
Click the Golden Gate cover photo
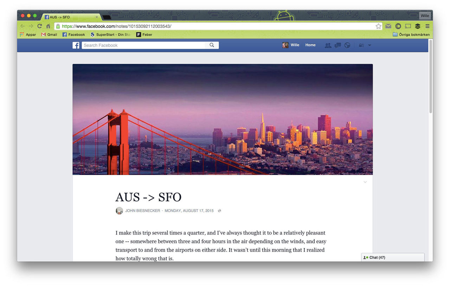coord(223,119)
